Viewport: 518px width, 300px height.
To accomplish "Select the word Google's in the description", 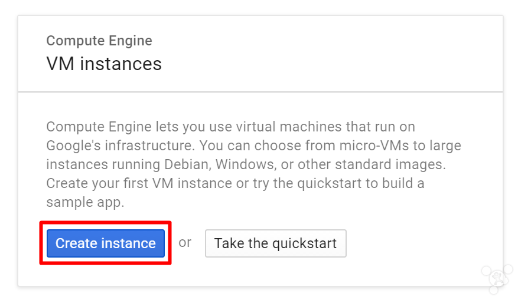I will pyautogui.click(x=73, y=146).
